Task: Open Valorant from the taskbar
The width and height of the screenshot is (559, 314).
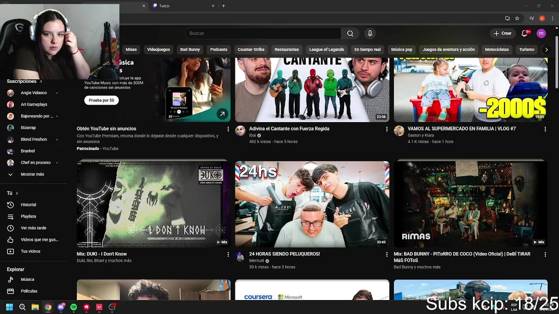Action: (99, 307)
